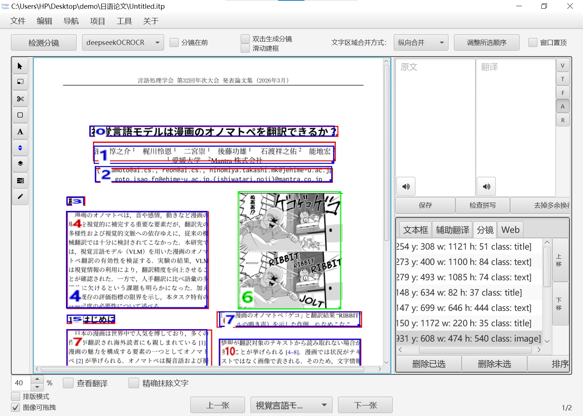Select the pencil edit tool

(20, 197)
